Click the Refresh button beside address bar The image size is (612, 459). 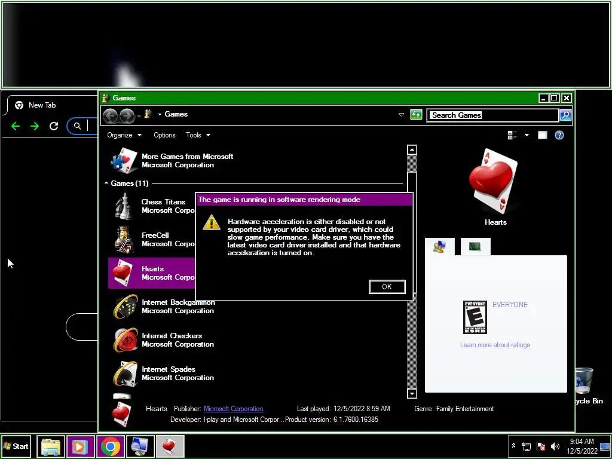pyautogui.click(x=416, y=115)
